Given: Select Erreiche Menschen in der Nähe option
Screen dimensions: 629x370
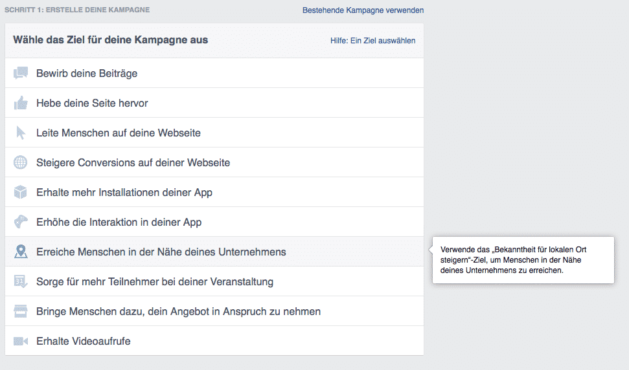Looking at the screenshot, I should (161, 252).
